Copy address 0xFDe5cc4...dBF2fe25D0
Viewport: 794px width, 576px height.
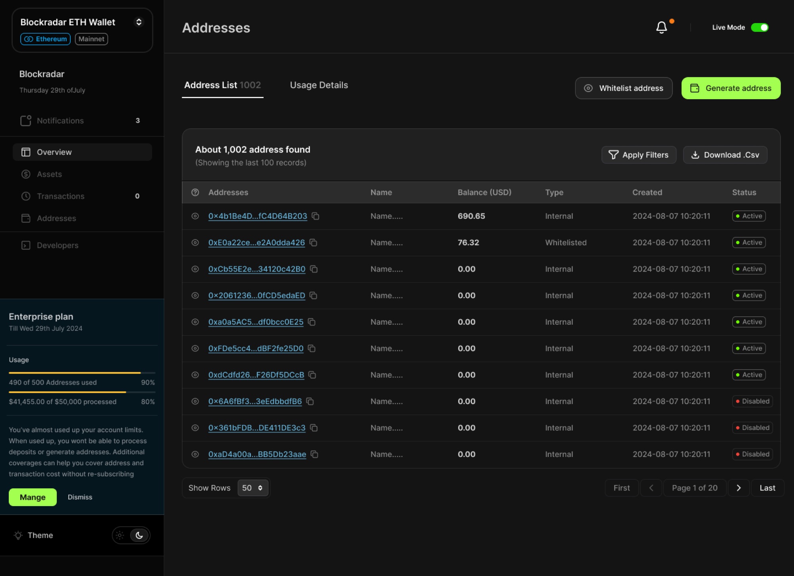[312, 349]
